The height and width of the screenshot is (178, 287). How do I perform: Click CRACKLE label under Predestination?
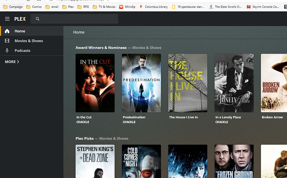pos(129,122)
